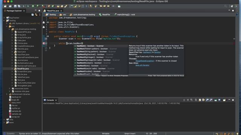Expand the Referenced Libraries node
Viewport: 241px width, 135px height.
[x=7, y=94]
